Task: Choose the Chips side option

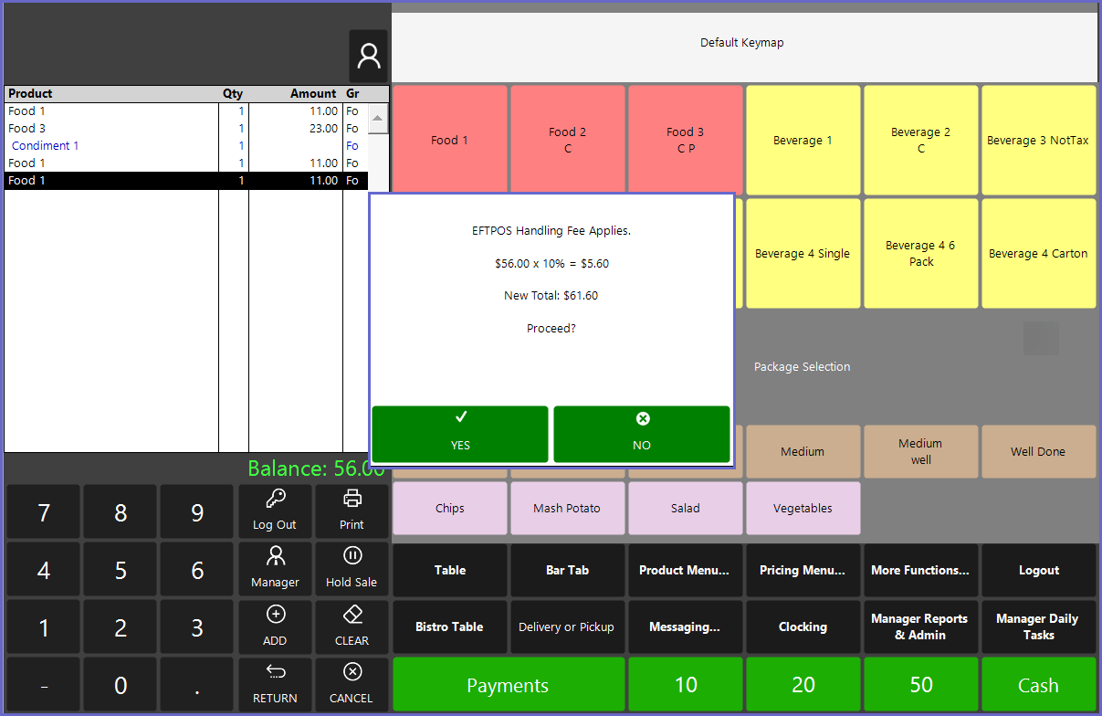Action: 449,509
